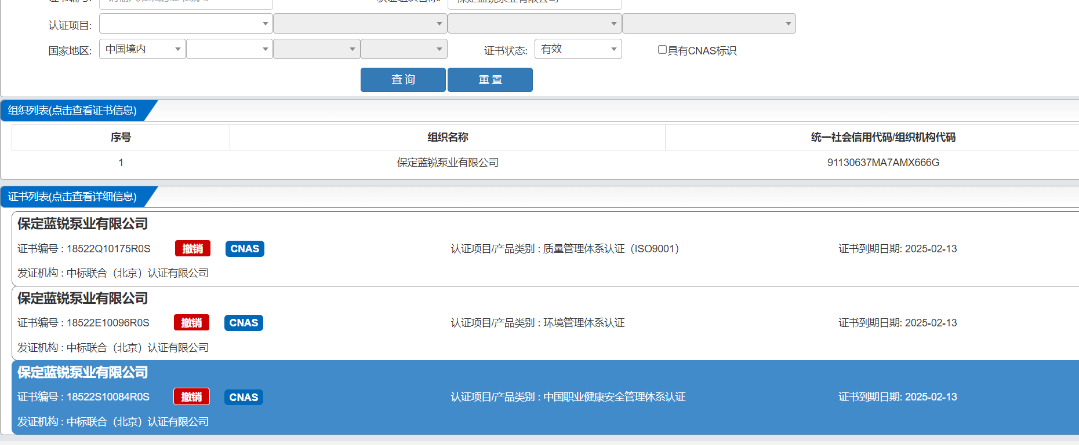
Task: Click company title of the highlighted certificate card
Action: tap(82, 373)
